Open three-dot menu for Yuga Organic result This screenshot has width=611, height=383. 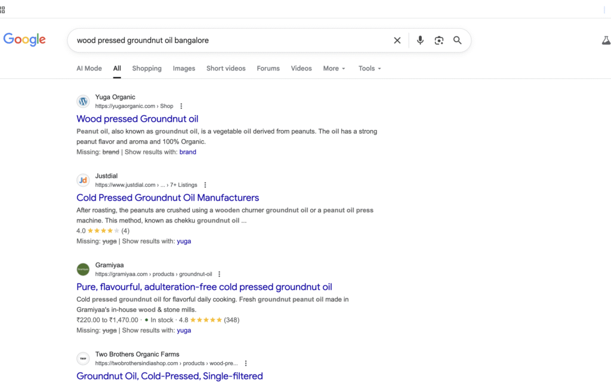[181, 106]
